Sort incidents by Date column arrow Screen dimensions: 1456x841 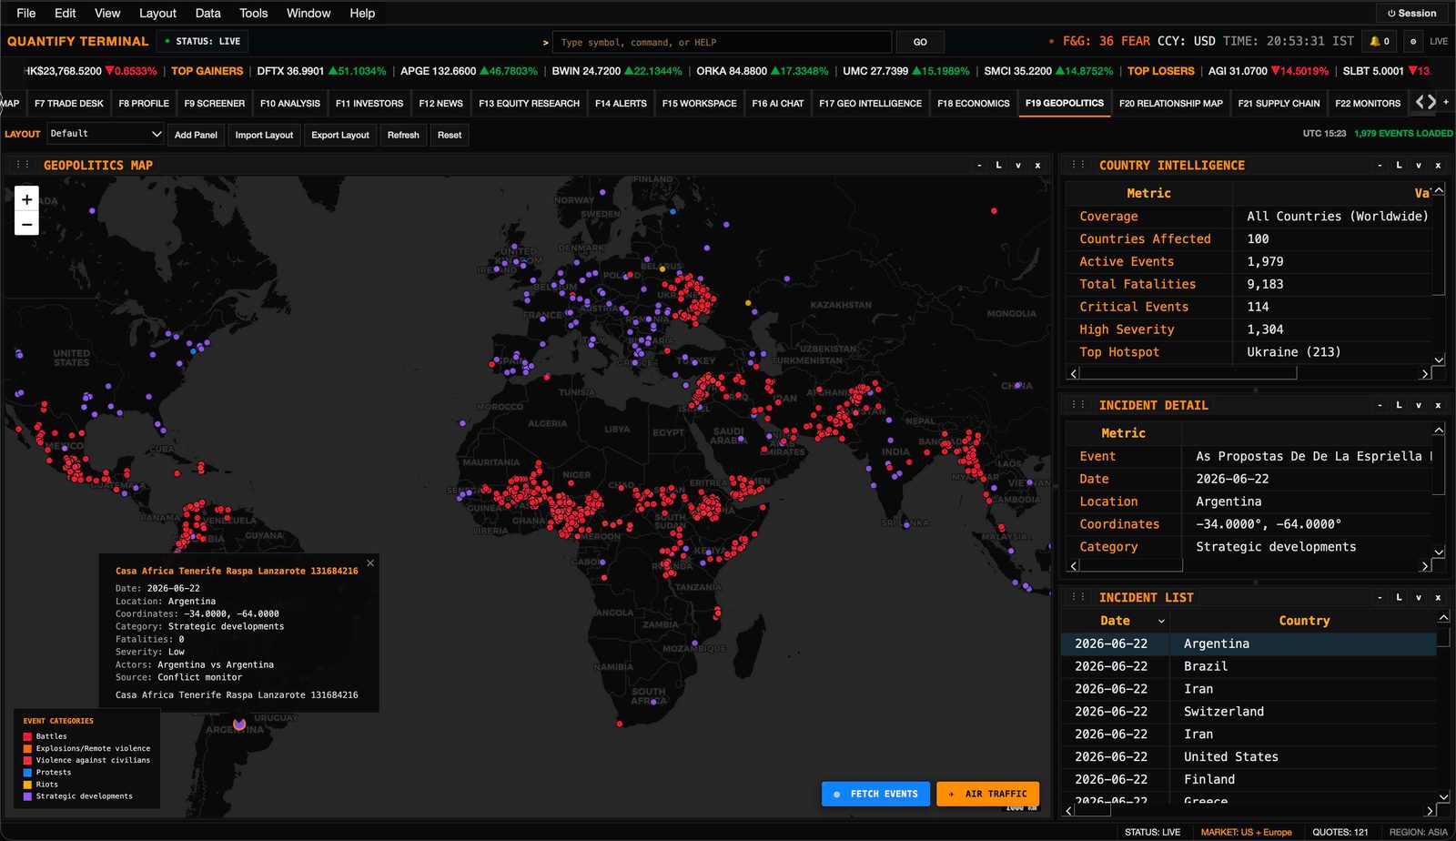(x=1161, y=621)
